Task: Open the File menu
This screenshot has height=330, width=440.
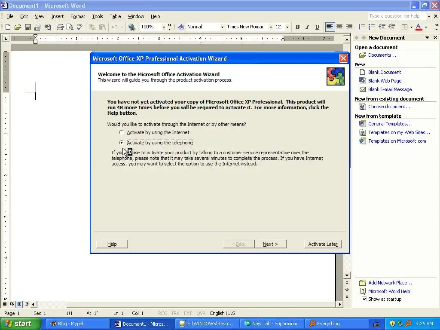Action: [10, 16]
